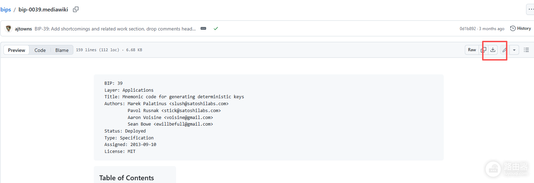Click the Table of Contents heading

pos(127,178)
